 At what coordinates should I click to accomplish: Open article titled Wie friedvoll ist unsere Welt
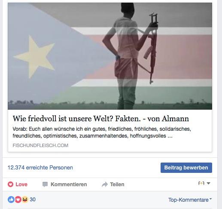[x=101, y=119]
